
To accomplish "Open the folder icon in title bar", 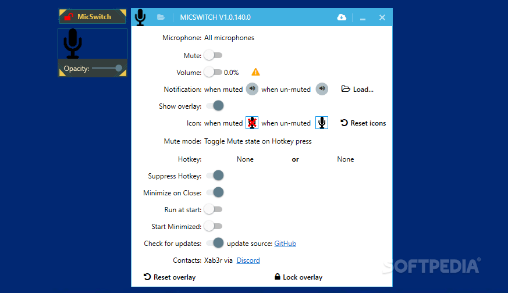I will point(161,17).
